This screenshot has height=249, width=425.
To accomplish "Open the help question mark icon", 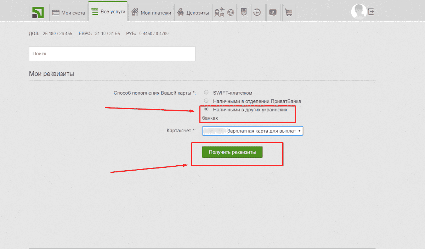I will coord(273,12).
